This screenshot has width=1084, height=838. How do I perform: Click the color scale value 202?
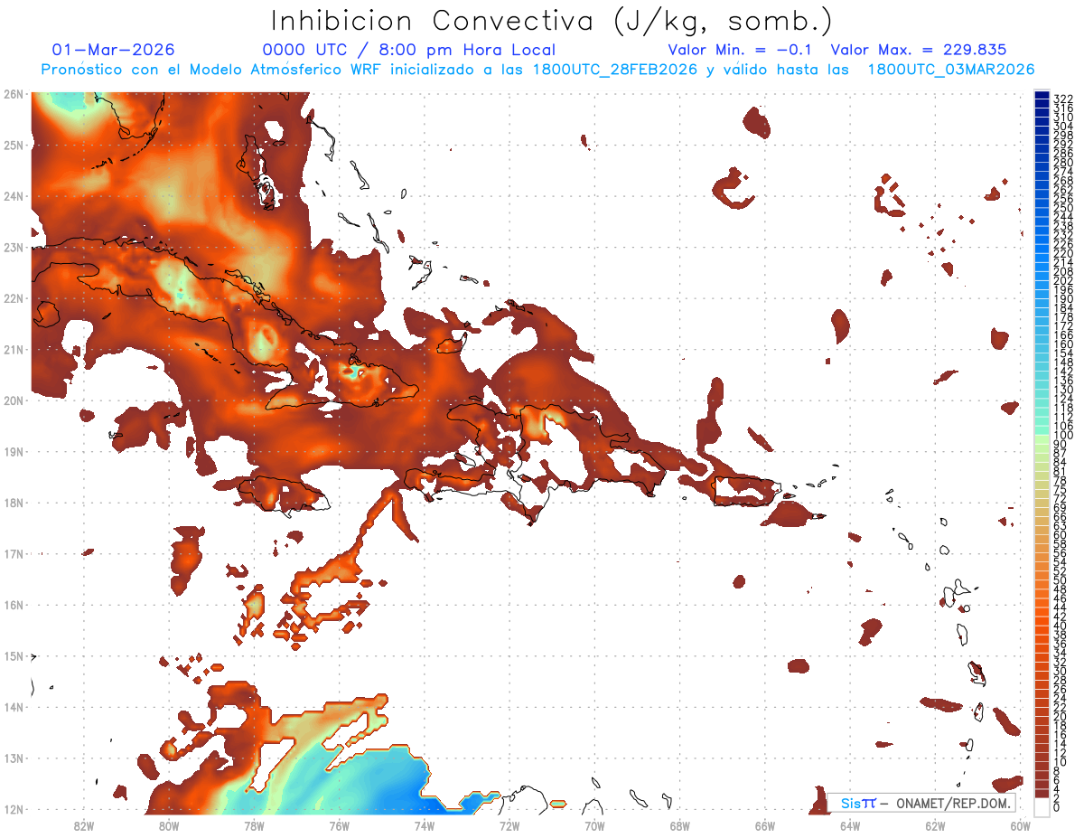coord(1063,281)
